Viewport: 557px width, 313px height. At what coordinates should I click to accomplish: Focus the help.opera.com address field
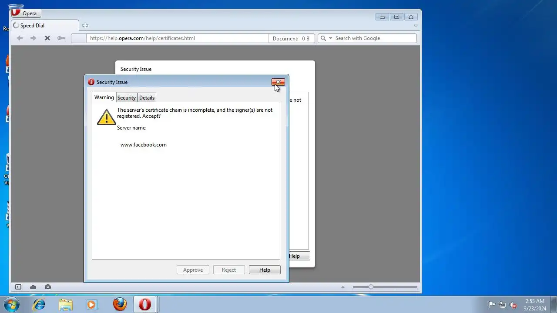(x=178, y=38)
